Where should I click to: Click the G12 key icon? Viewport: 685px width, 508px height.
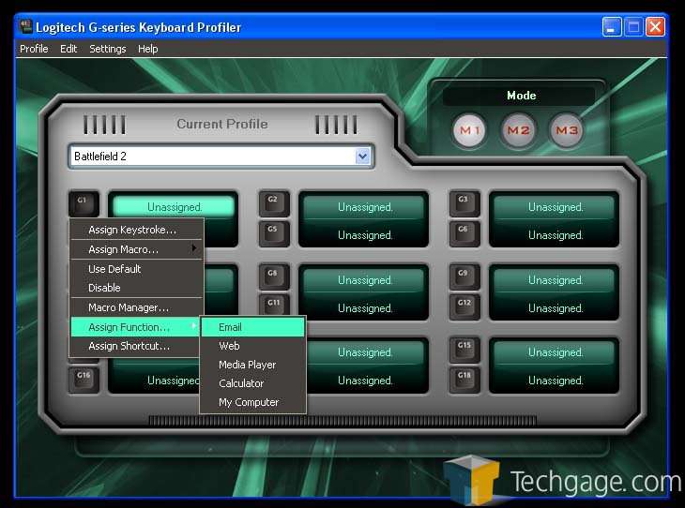464,306
